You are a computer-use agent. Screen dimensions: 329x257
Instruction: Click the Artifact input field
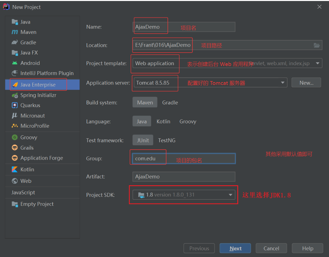point(184,177)
